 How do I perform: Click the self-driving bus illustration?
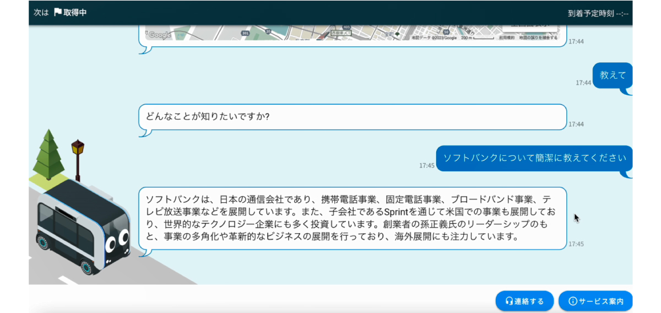coord(83,226)
